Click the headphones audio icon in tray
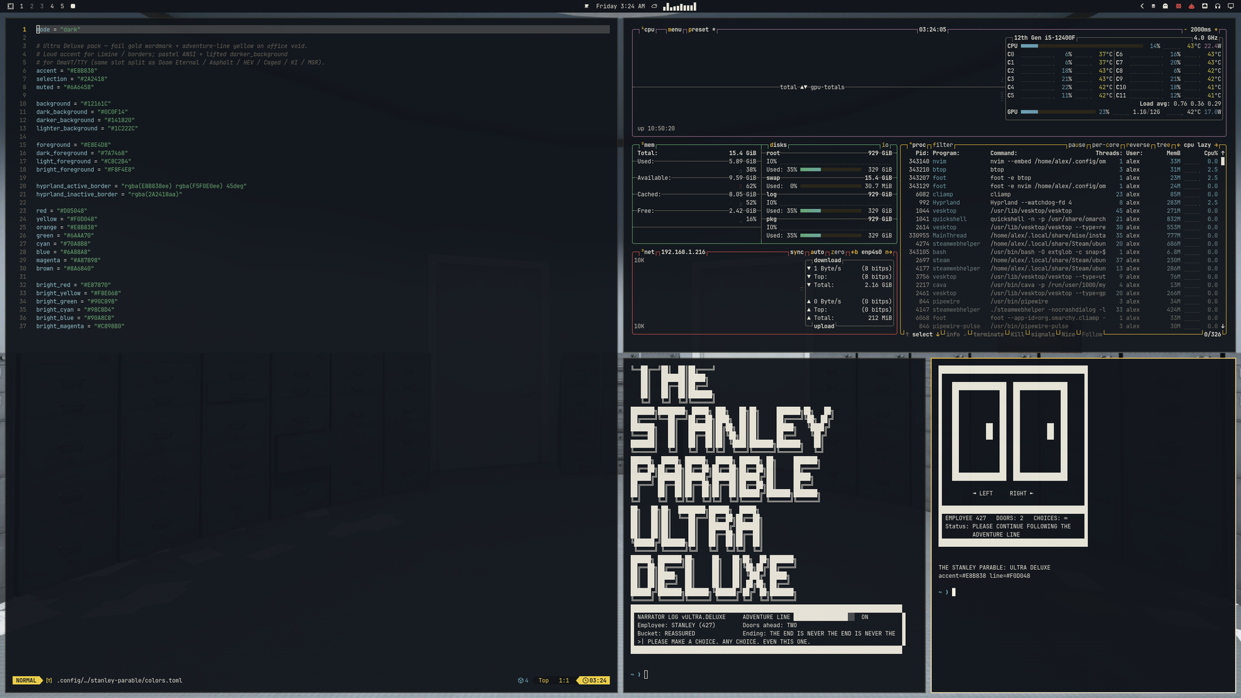 click(x=1218, y=6)
